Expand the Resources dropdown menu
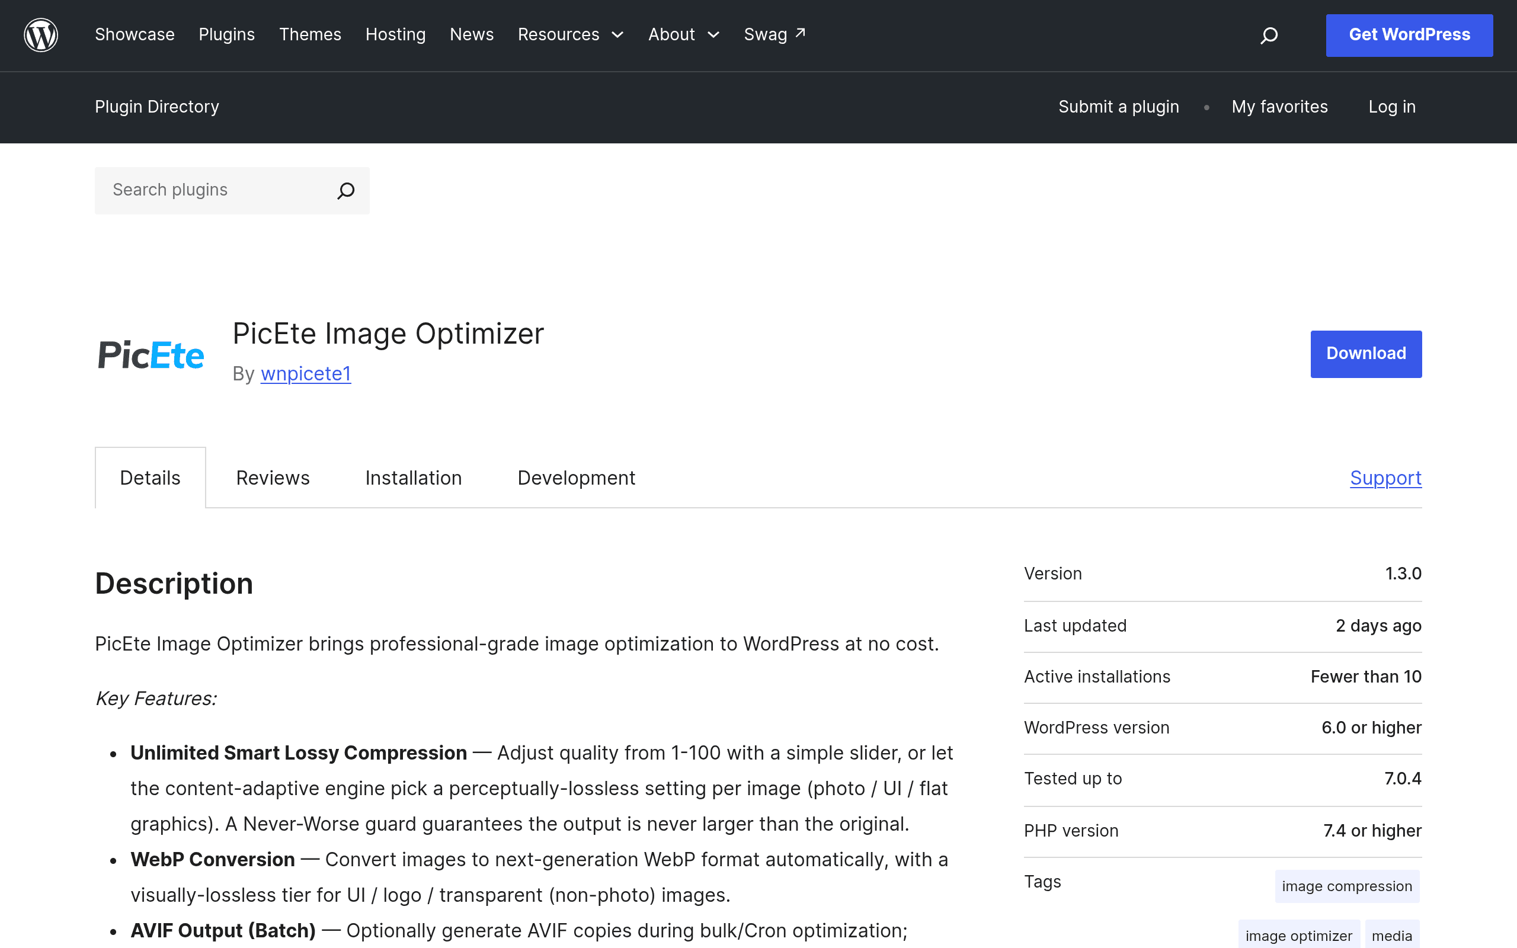The height and width of the screenshot is (948, 1517). point(571,34)
